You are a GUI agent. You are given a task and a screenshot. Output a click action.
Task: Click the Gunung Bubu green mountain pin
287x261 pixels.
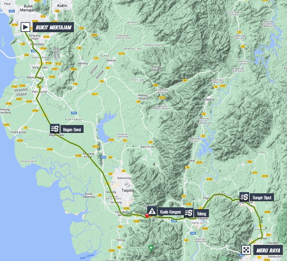coord(151,248)
